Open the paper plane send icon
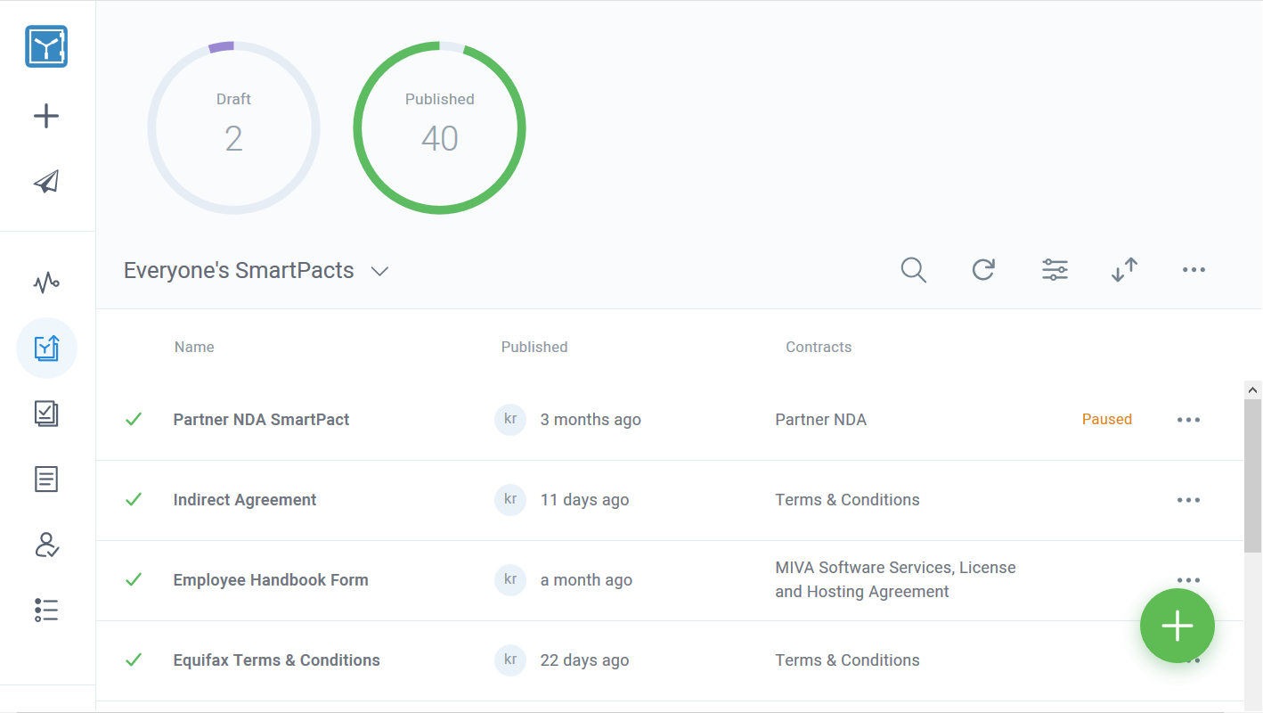Screen dimensions: 1263x713 [x=46, y=182]
